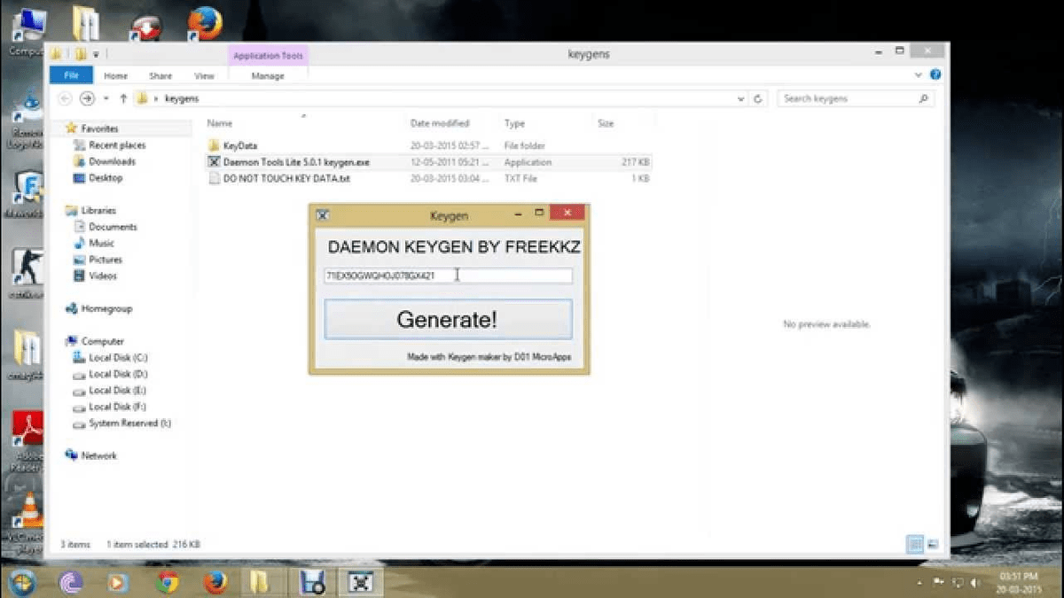
Task: Open the address bar history dropdown
Action: [741, 98]
